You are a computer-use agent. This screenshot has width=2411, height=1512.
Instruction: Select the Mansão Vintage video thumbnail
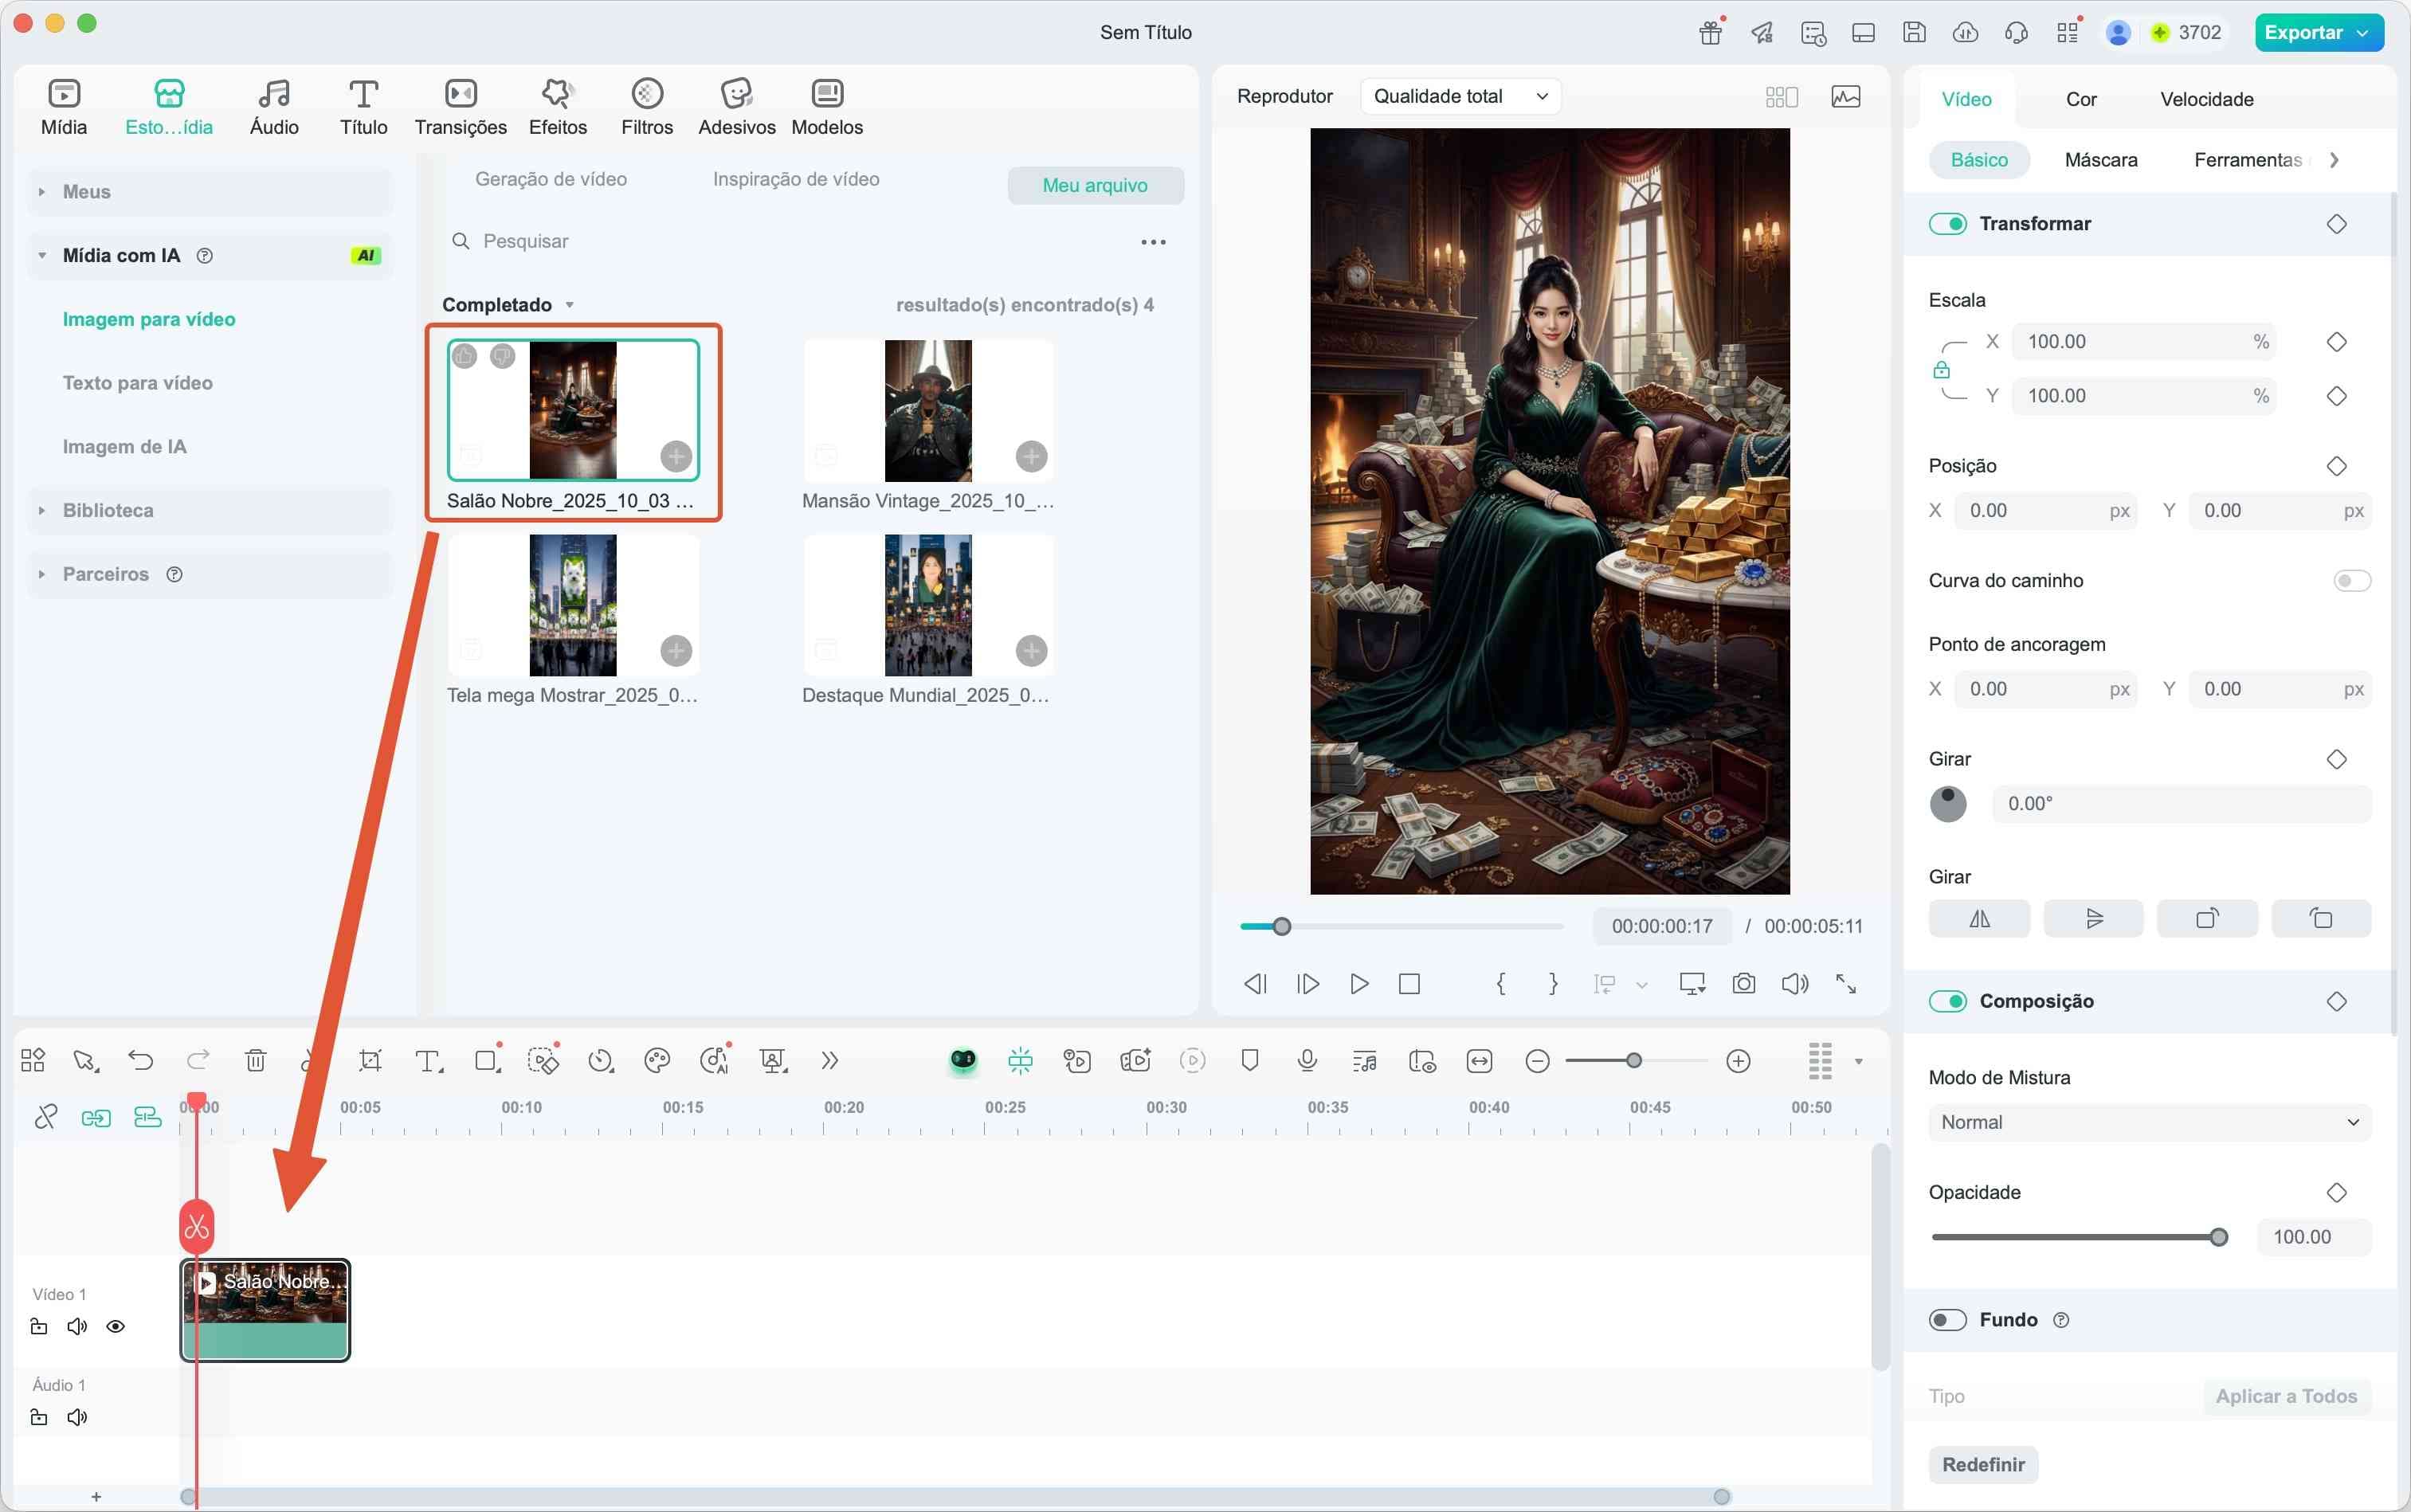[927, 411]
